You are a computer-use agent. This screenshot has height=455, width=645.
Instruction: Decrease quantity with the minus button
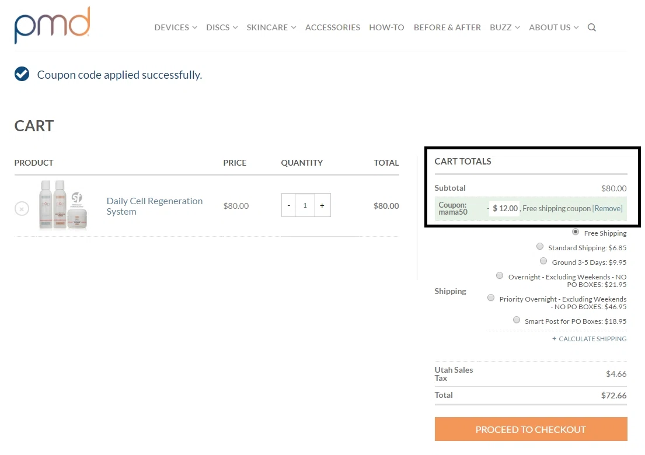[289, 205]
